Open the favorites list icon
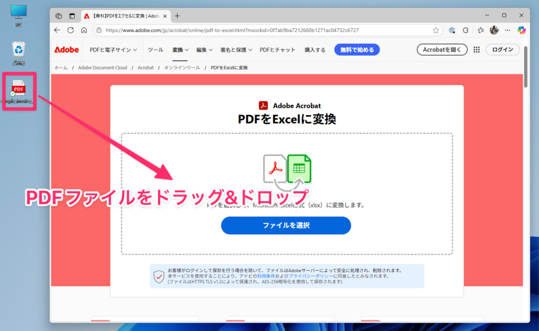Image resolution: width=539 pixels, height=331 pixels. point(481,30)
